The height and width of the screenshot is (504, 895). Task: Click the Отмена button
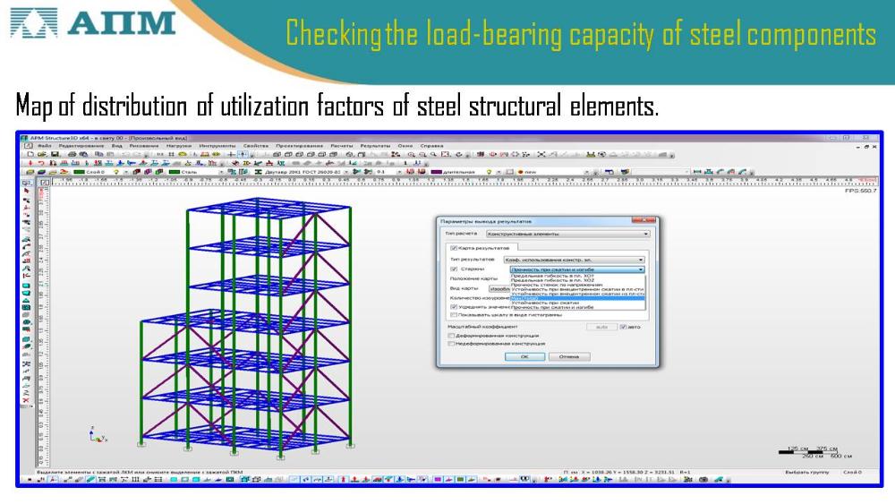point(568,356)
